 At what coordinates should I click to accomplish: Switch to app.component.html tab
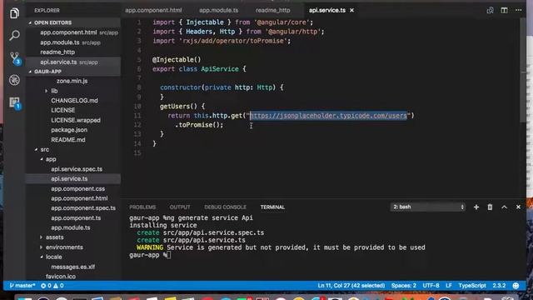(153, 10)
